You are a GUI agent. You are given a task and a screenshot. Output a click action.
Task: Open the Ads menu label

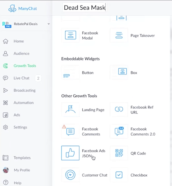(17, 115)
